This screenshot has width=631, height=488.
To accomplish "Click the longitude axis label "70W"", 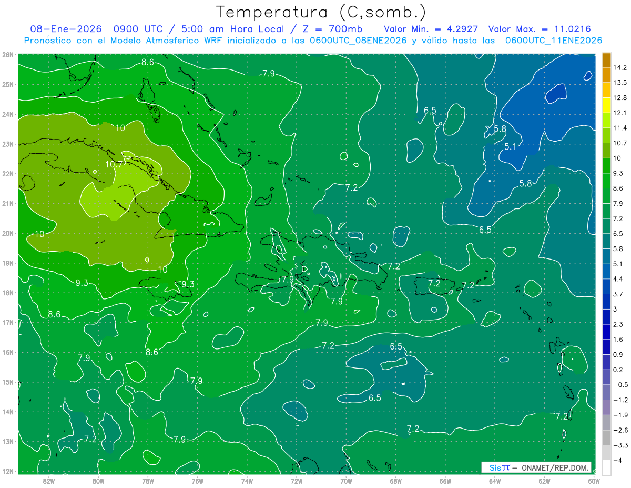I will 346,480.
